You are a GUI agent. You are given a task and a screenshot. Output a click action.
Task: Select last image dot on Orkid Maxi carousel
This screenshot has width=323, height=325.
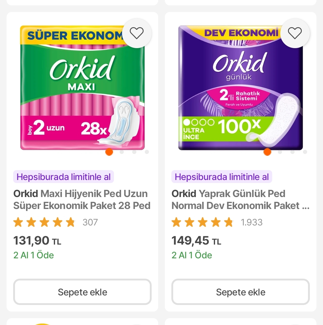pos(147,152)
